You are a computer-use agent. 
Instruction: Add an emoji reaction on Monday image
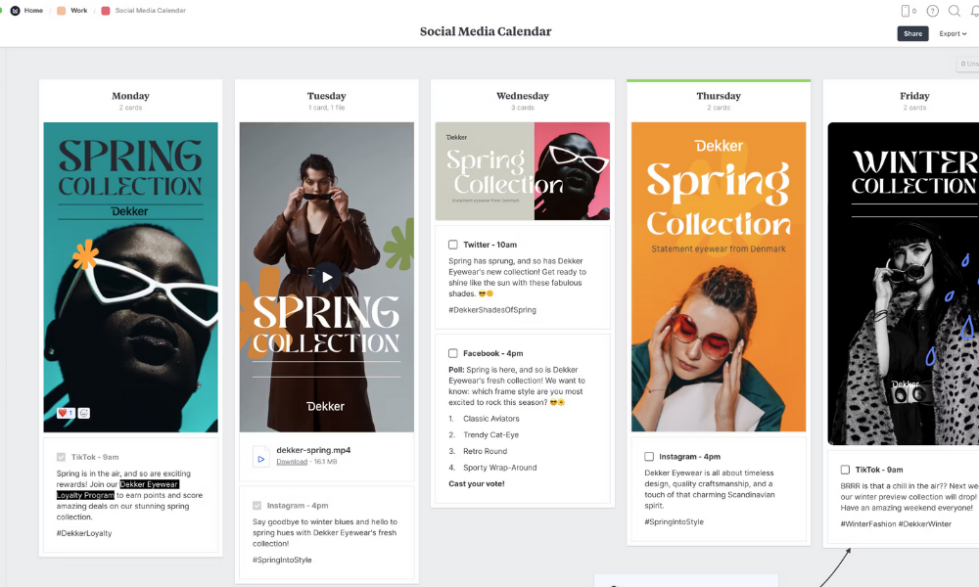84,413
